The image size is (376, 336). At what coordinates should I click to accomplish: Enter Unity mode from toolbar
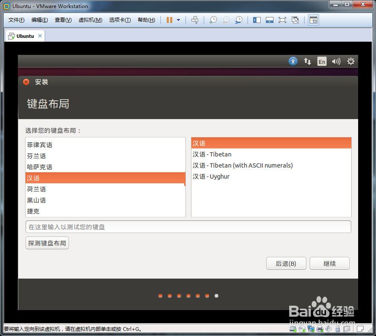(295, 20)
